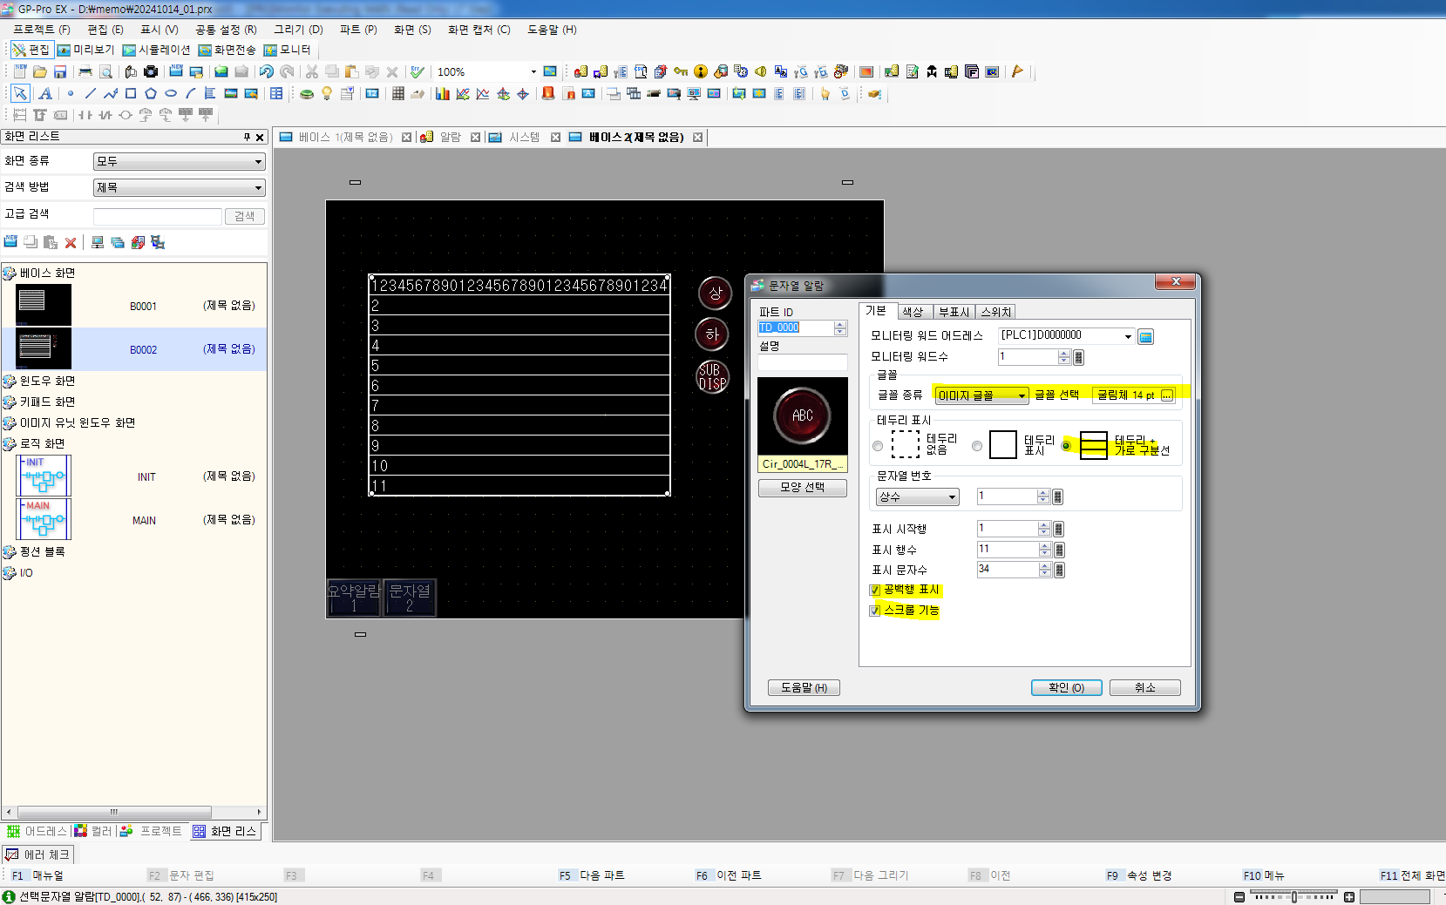Expand the 키패드 화면 tree node
This screenshot has width=1446, height=905.
[x=9, y=402]
